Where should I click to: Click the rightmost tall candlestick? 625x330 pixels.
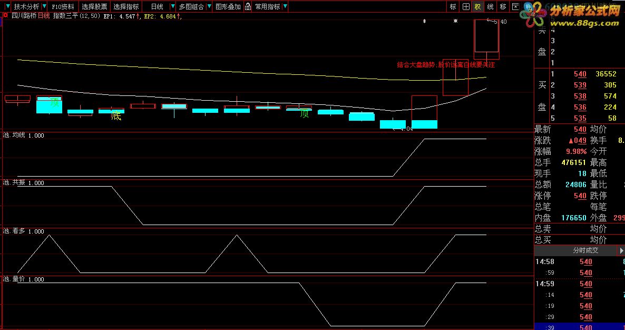click(x=486, y=39)
